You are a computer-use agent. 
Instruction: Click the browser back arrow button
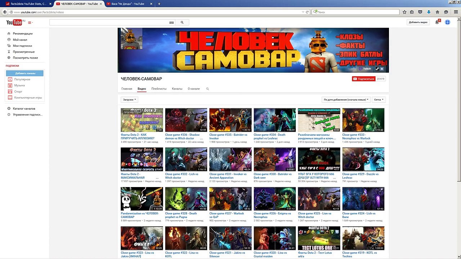pos(5,12)
